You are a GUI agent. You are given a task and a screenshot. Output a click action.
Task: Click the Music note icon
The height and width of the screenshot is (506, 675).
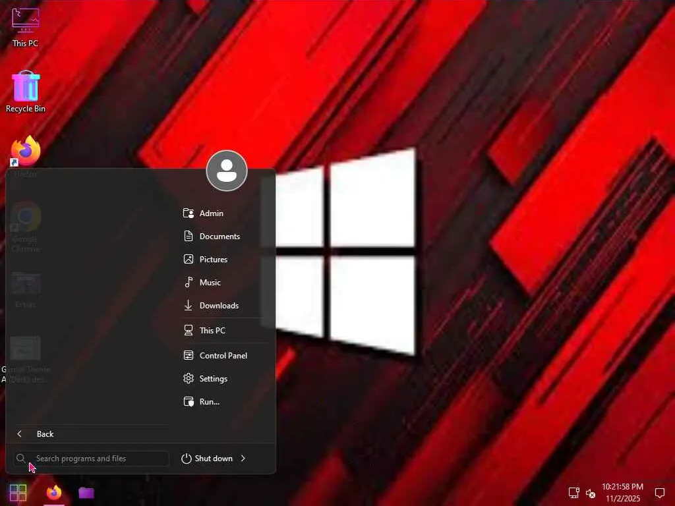click(189, 282)
